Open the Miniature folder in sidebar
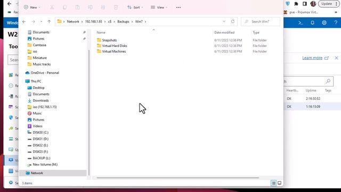341x192 pixels. tap(39, 58)
